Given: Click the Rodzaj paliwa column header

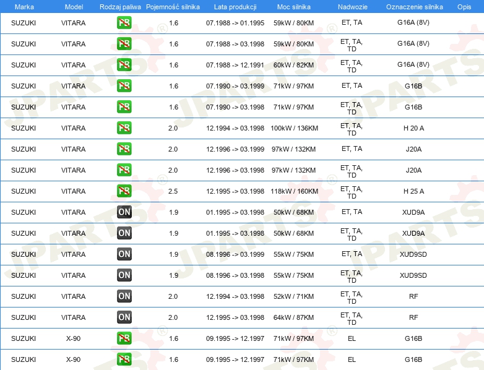Looking at the screenshot, I should pyautogui.click(x=120, y=7).
